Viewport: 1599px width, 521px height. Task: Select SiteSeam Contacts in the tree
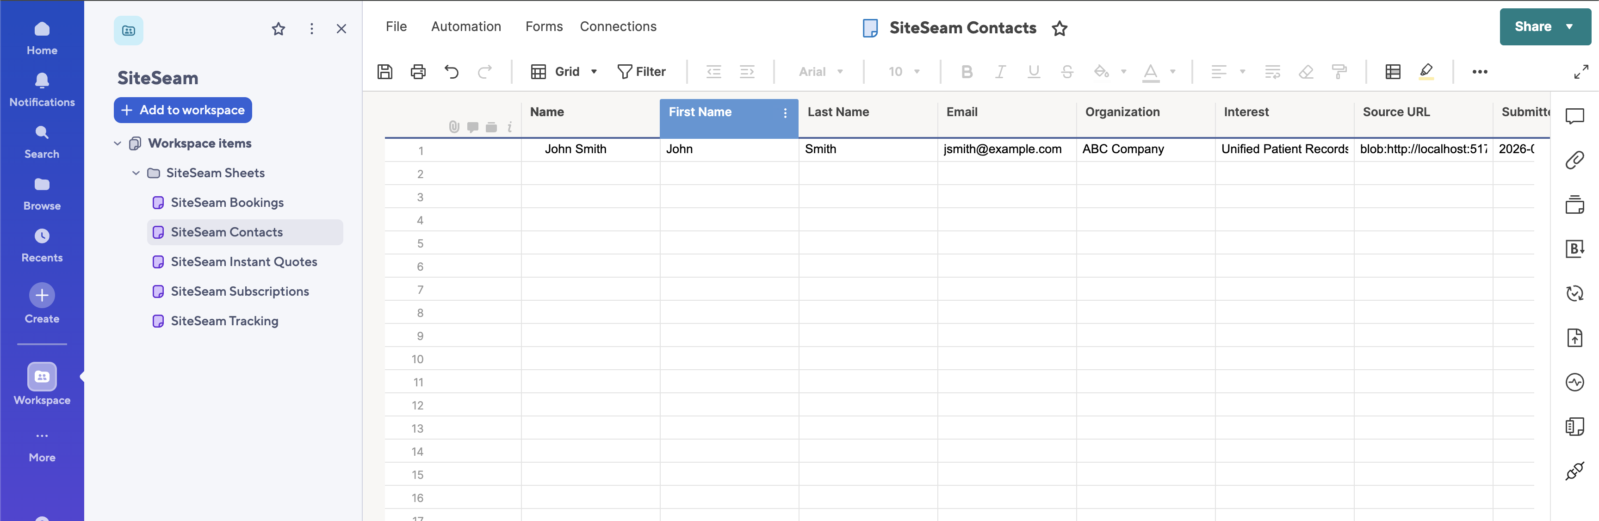pos(245,232)
